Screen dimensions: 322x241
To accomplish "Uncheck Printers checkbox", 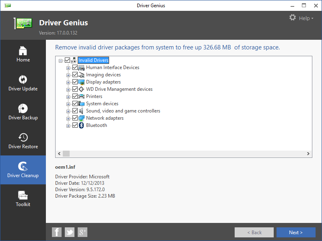I will coord(75,96).
